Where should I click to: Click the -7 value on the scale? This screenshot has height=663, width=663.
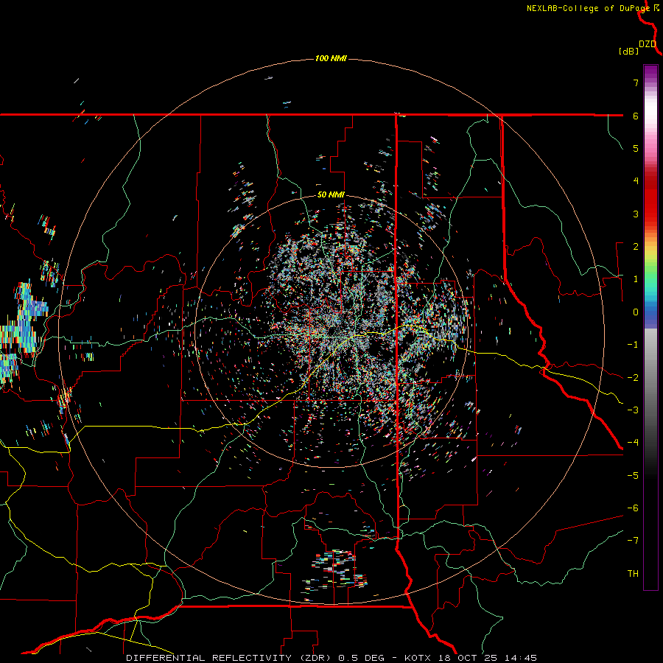click(x=633, y=541)
